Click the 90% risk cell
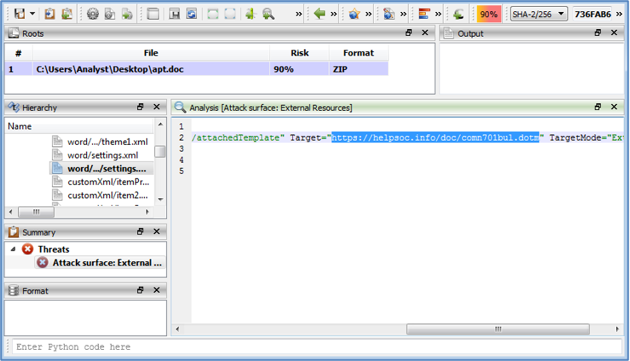Image resolution: width=630 pixels, height=361 pixels. point(300,69)
